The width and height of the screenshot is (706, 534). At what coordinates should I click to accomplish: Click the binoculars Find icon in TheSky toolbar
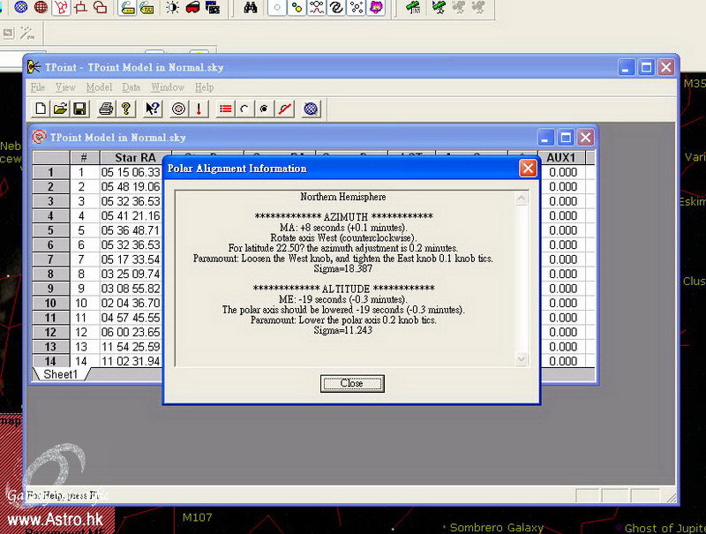(251, 8)
